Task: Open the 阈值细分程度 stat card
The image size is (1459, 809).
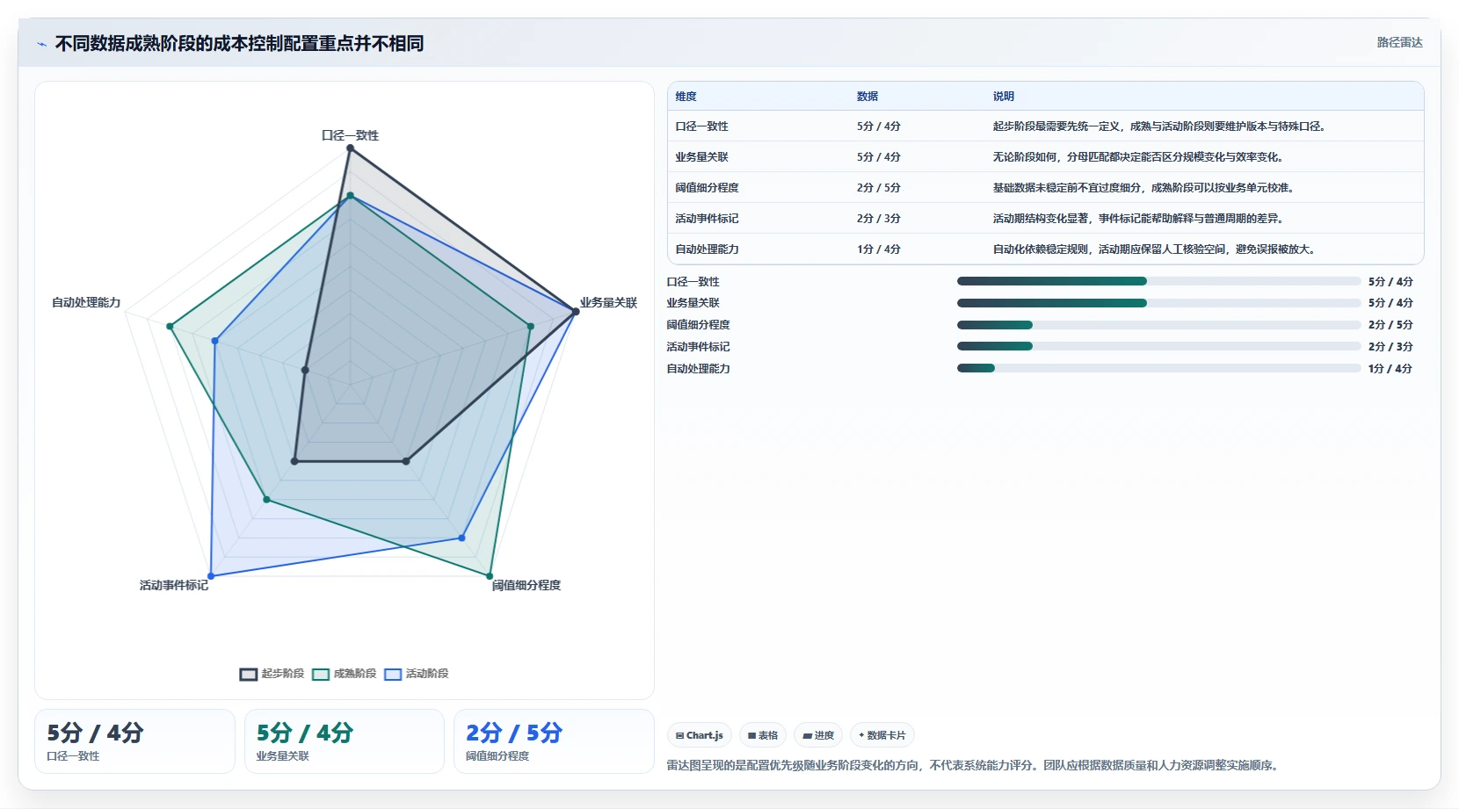Action: click(554, 741)
